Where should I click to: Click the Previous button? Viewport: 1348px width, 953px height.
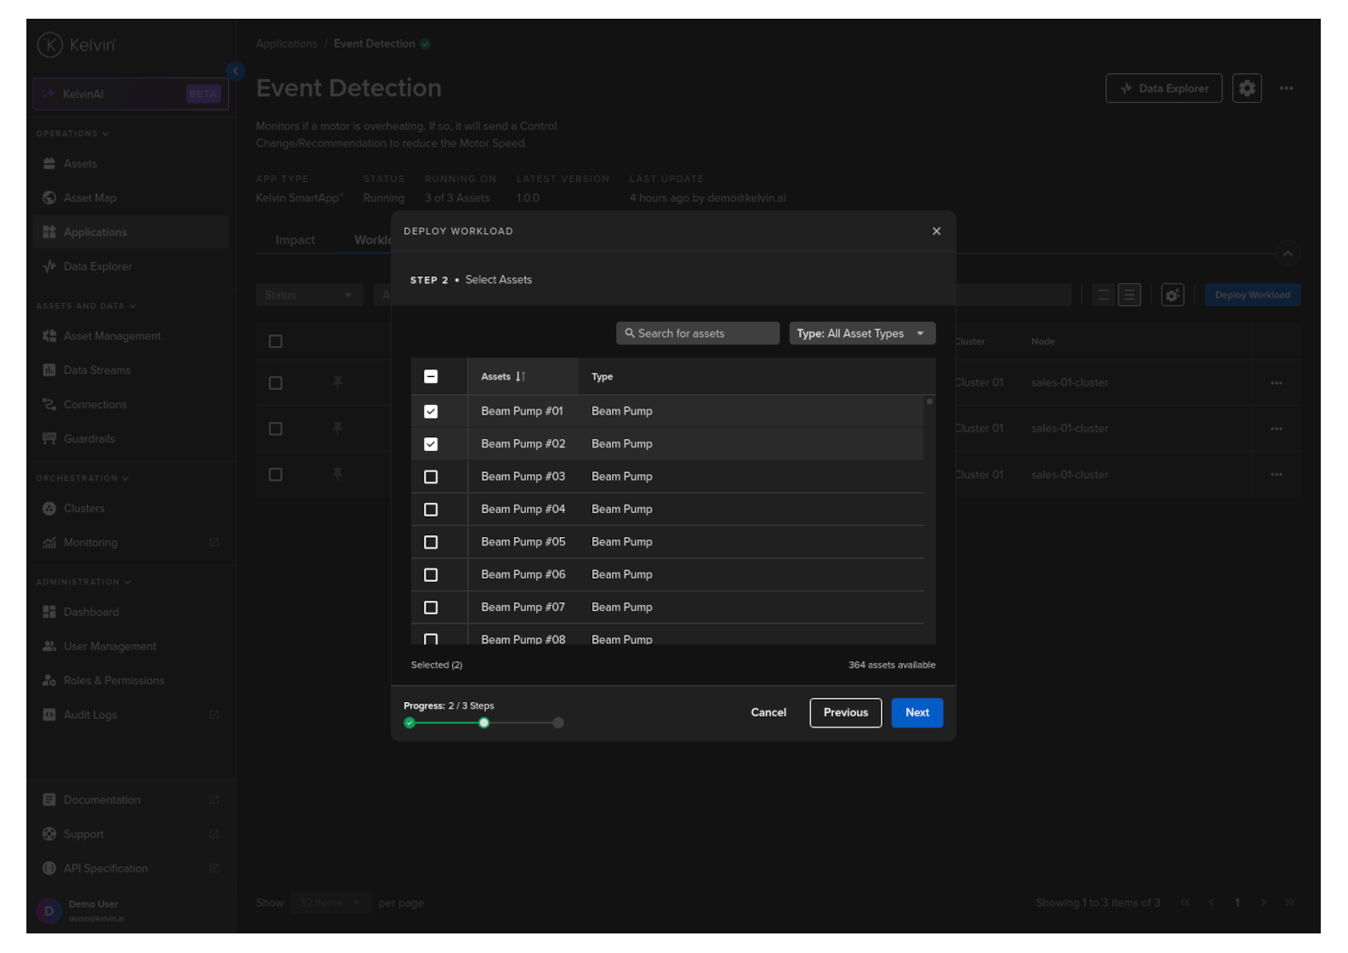tap(845, 713)
